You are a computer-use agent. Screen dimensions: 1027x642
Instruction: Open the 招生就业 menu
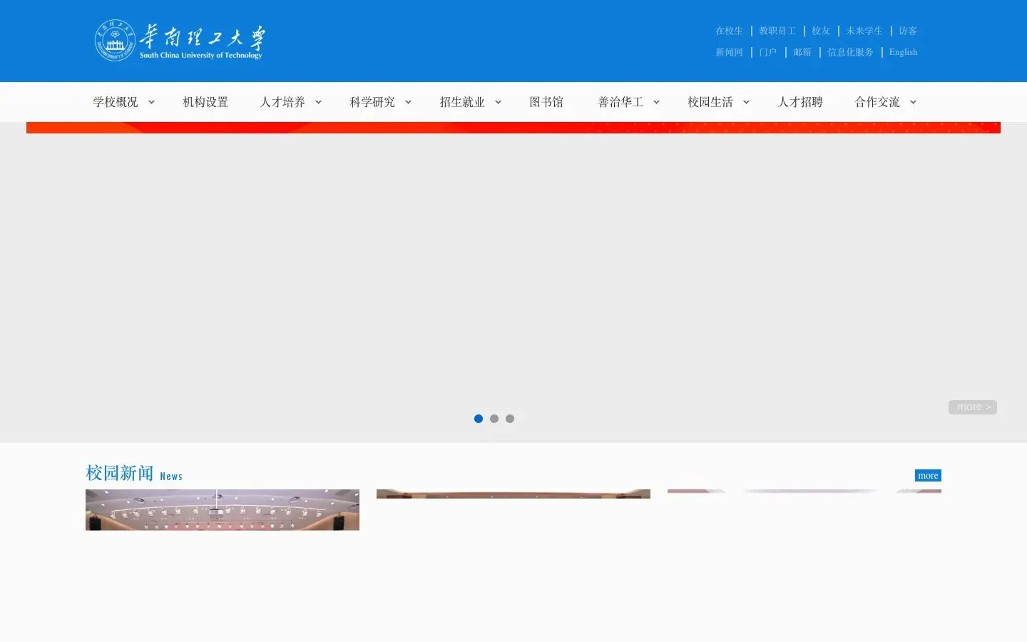tap(462, 102)
